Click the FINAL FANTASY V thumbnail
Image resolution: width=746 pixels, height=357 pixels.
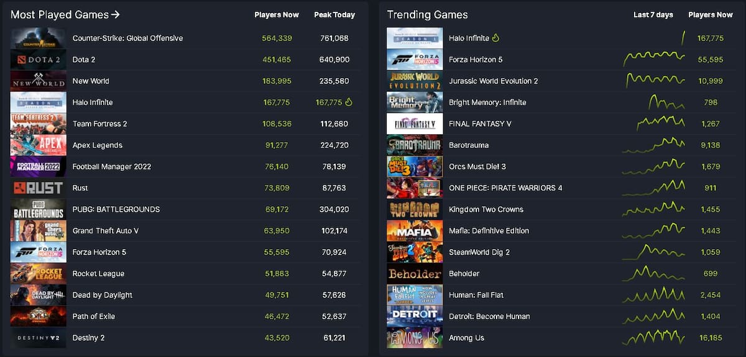pyautogui.click(x=415, y=124)
